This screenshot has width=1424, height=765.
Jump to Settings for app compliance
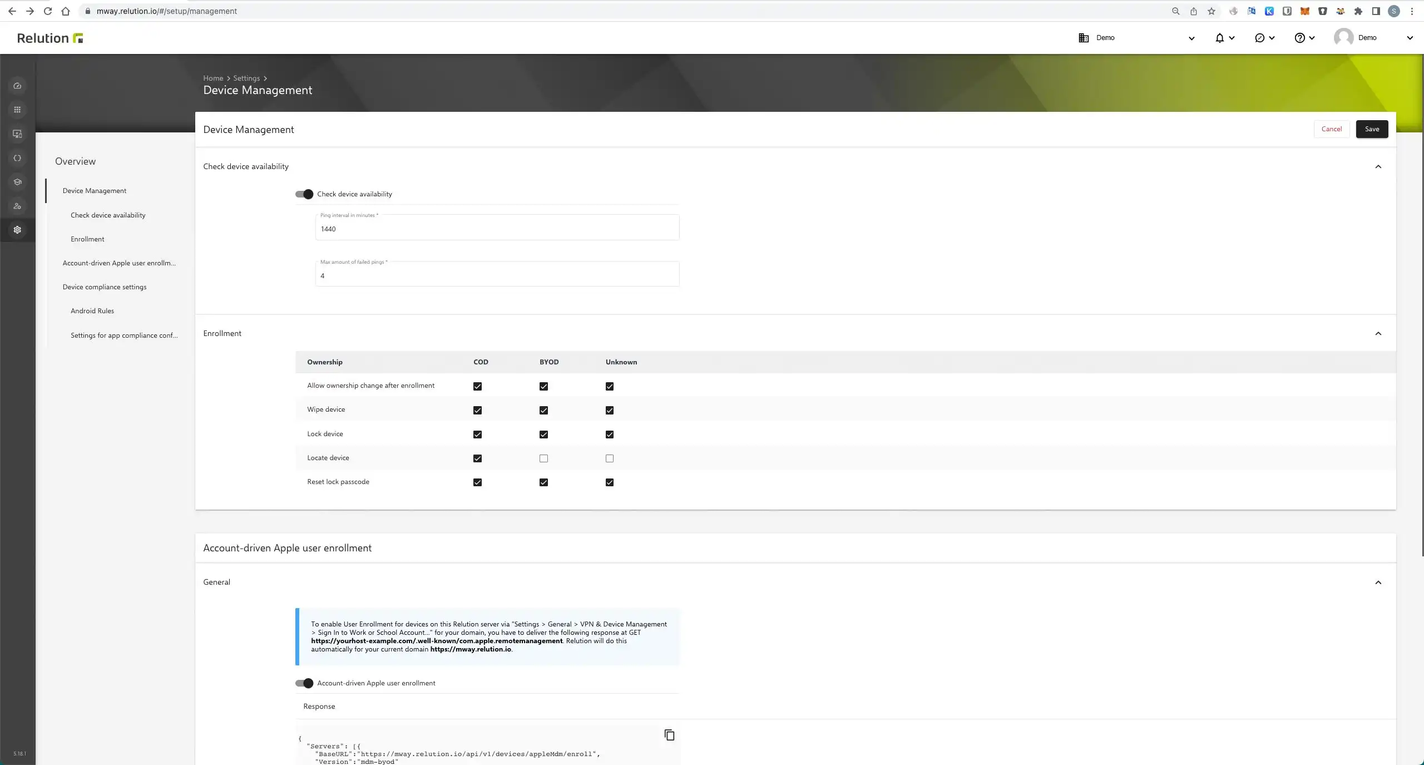coord(124,335)
